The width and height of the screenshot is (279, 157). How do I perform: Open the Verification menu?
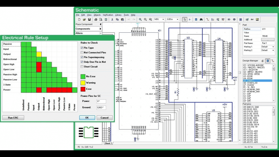point(108,15)
